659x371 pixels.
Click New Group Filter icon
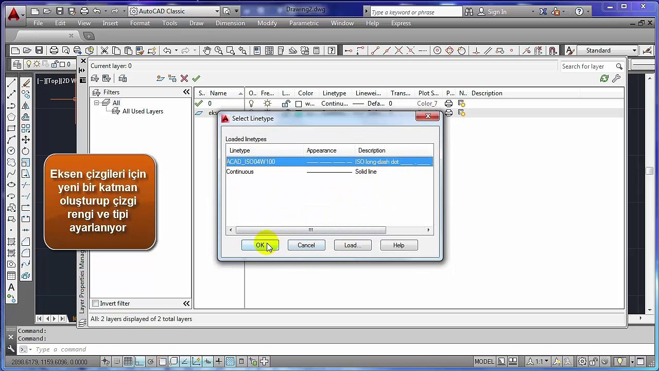(x=107, y=78)
